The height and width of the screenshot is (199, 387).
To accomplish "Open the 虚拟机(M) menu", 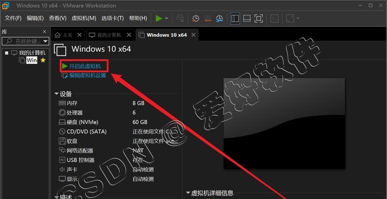I will click(84, 18).
